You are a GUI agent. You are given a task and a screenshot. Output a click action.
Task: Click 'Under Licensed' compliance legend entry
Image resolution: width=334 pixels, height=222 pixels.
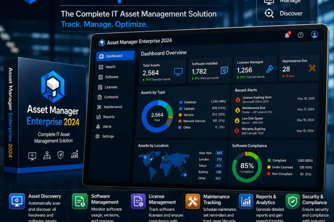(x=283, y=167)
